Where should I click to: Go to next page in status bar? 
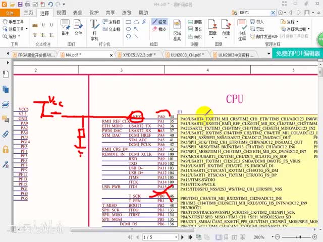(182, 237)
